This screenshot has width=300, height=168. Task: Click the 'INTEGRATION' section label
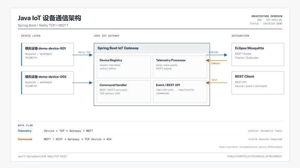(240, 35)
